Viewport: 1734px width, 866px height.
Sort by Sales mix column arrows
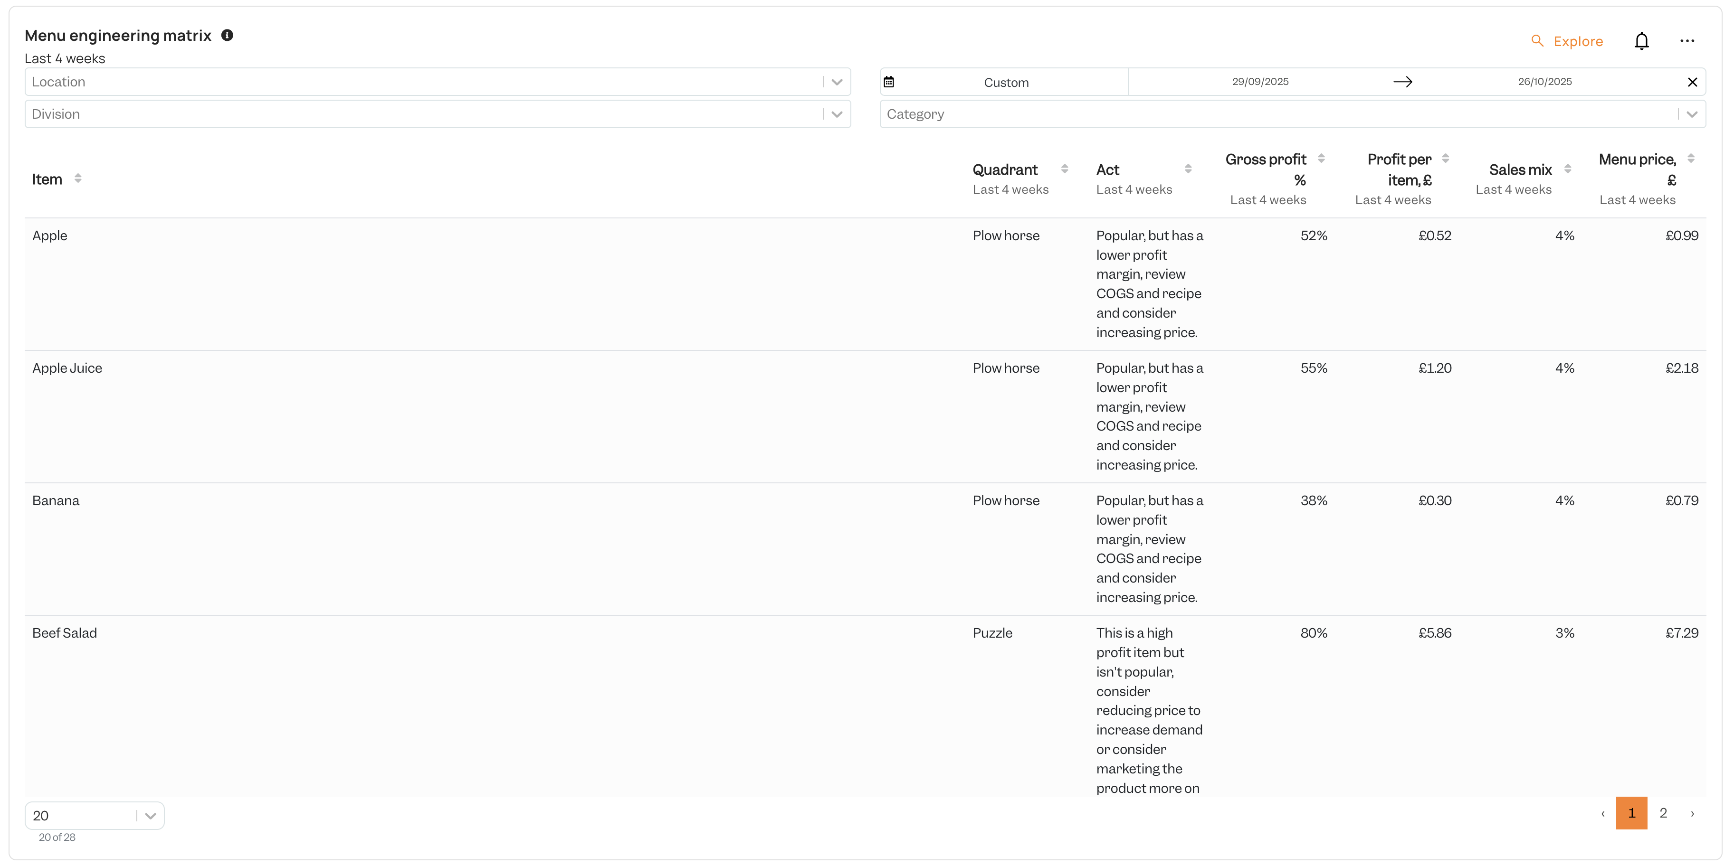click(1568, 169)
